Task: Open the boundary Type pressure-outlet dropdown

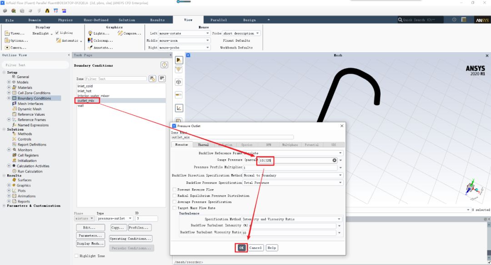Action: click(115, 218)
